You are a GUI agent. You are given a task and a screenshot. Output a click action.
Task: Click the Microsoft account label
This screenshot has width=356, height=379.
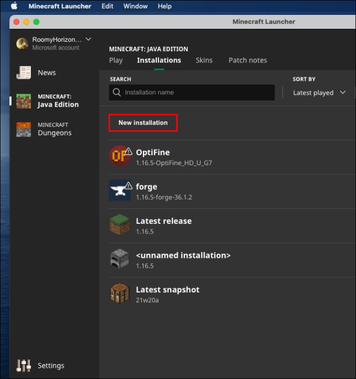point(56,47)
